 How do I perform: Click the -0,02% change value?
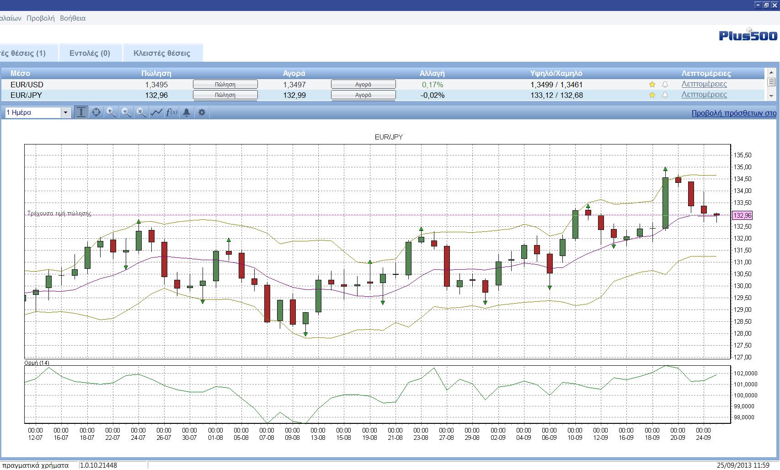(433, 95)
